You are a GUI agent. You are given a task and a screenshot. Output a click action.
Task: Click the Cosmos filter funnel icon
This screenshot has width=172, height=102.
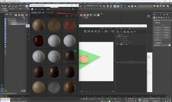(73, 16)
